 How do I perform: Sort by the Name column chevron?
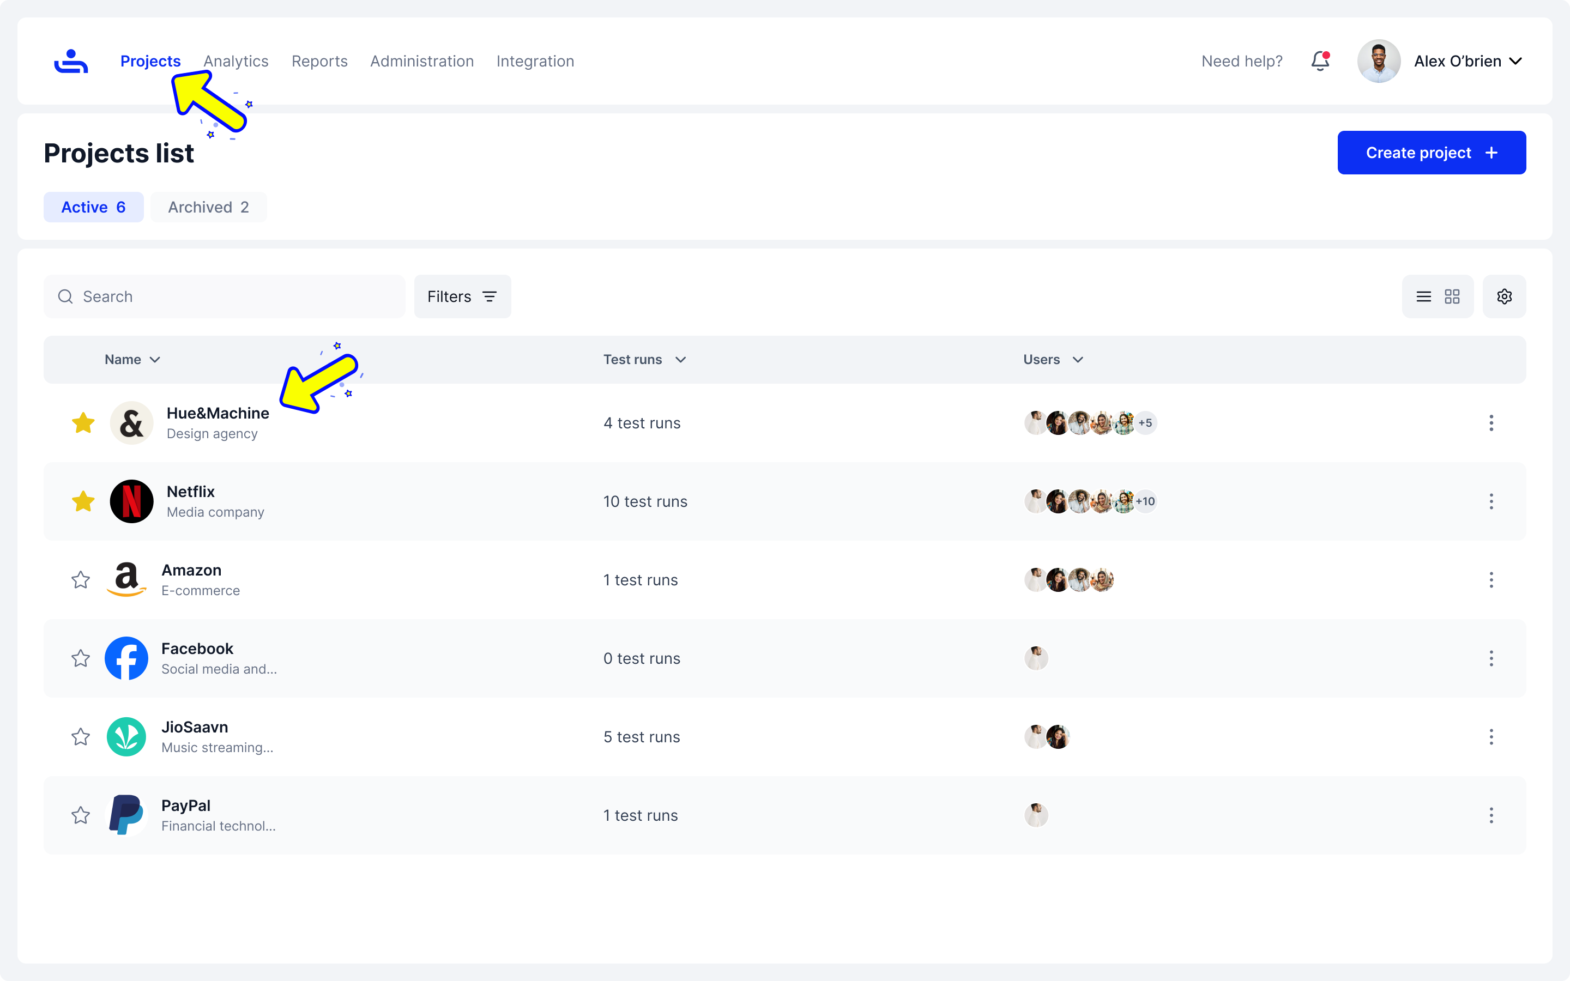(155, 360)
